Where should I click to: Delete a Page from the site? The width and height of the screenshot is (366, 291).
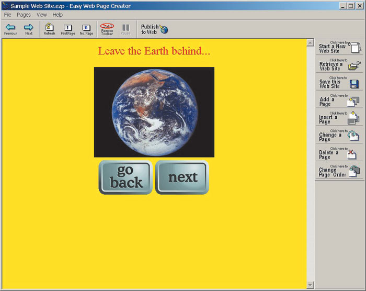point(339,154)
